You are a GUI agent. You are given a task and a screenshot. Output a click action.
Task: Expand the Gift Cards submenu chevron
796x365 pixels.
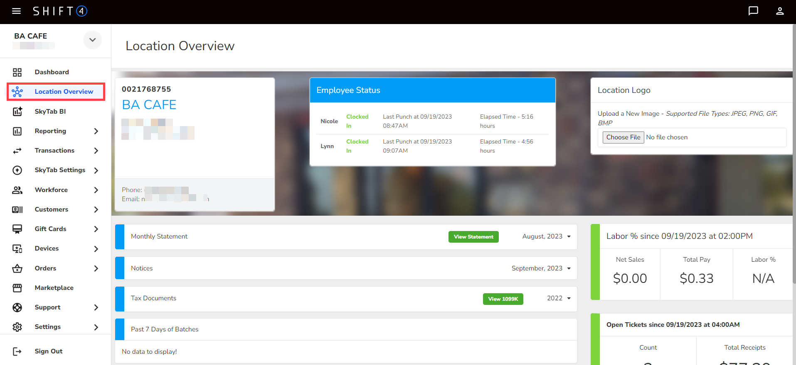(x=96, y=229)
